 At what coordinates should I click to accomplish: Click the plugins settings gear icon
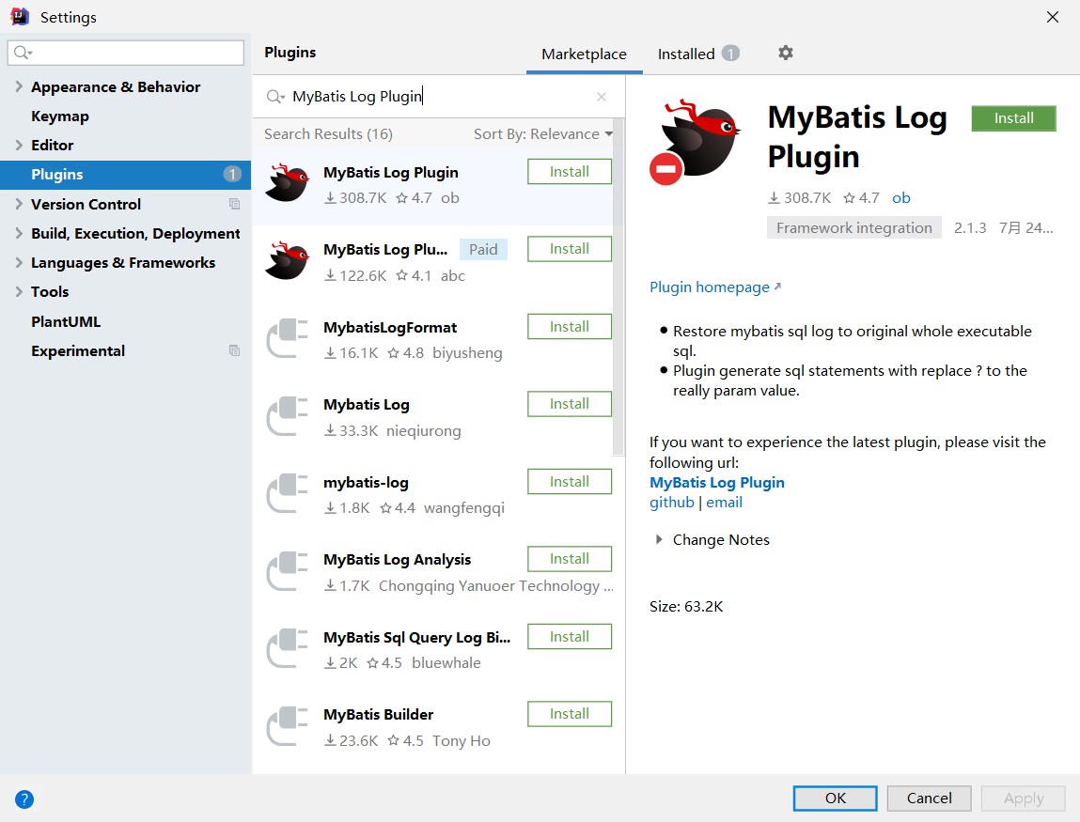click(786, 54)
